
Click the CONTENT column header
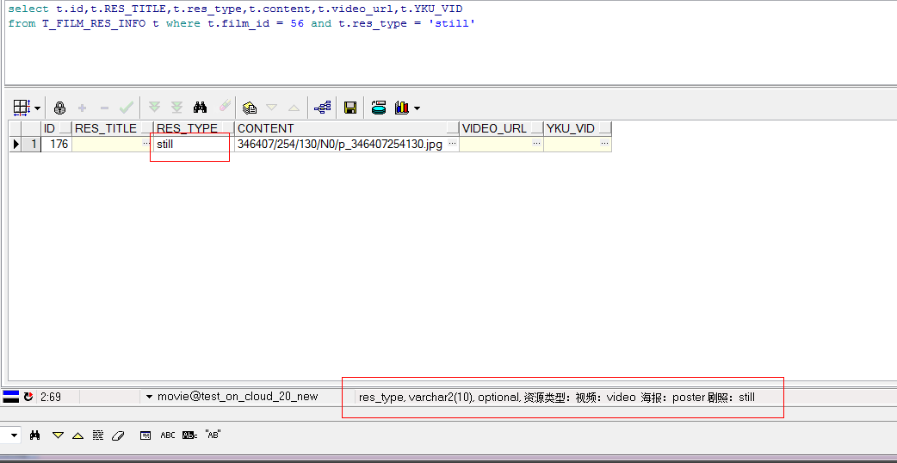[347, 128]
